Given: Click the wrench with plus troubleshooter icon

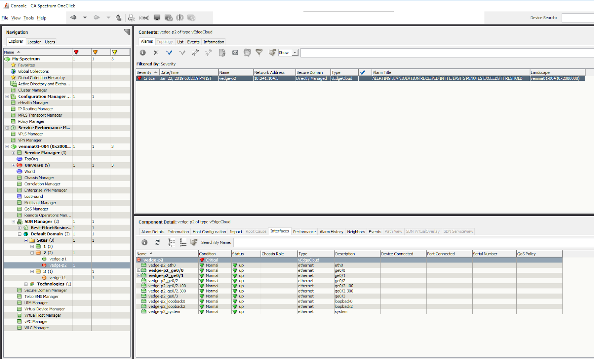Looking at the screenshot, I should [195, 53].
